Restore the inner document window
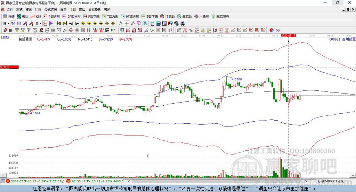The image size is (356, 192). click(x=348, y=9)
